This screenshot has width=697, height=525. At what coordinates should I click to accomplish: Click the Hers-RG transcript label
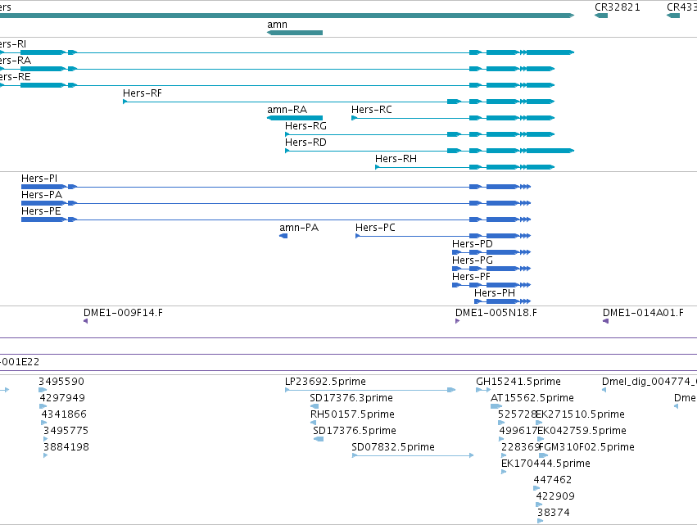click(x=306, y=126)
